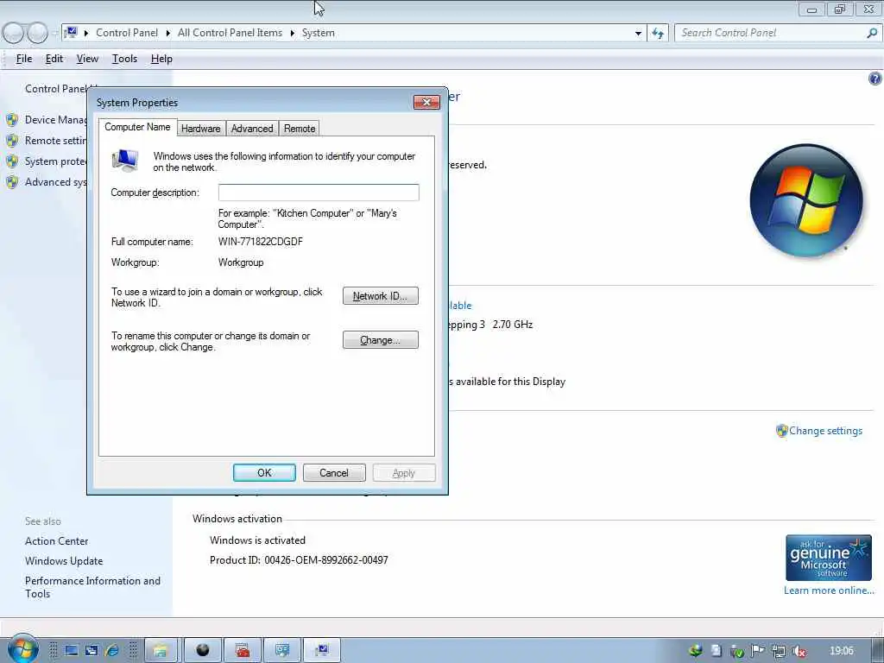Open the View menu
This screenshot has width=884, height=663.
[87, 59]
